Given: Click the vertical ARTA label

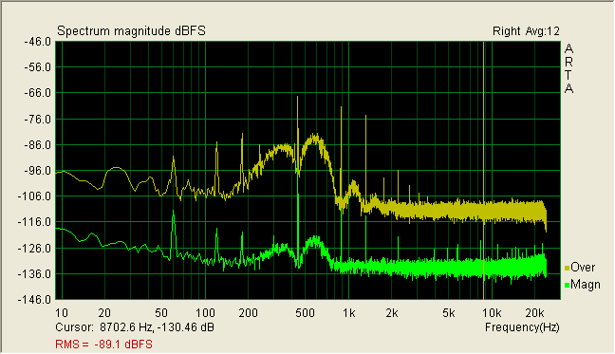Looking at the screenshot, I should [568, 69].
